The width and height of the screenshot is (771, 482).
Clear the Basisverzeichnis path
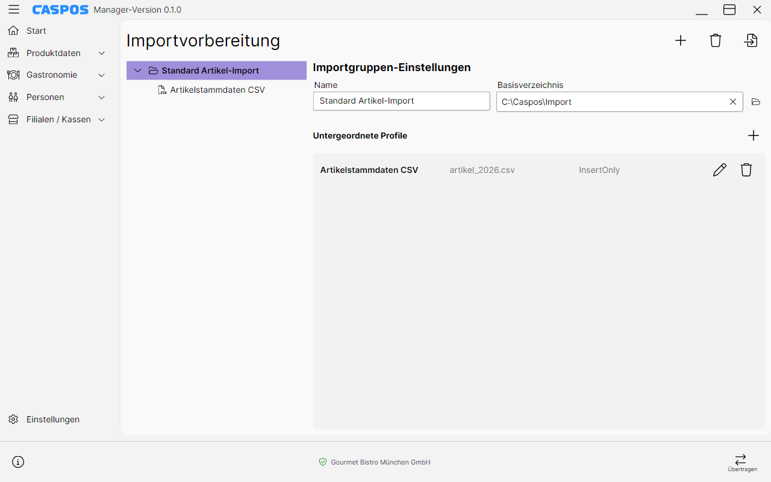(733, 102)
